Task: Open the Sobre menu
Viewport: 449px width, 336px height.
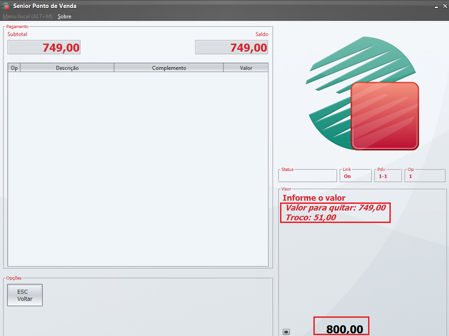Action: point(64,16)
